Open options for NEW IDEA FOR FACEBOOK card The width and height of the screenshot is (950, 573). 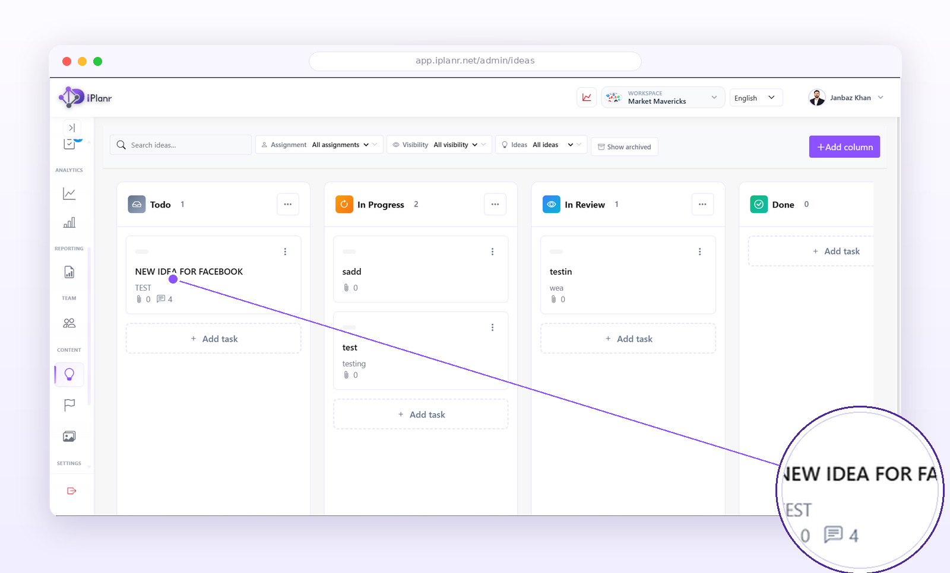tap(285, 252)
